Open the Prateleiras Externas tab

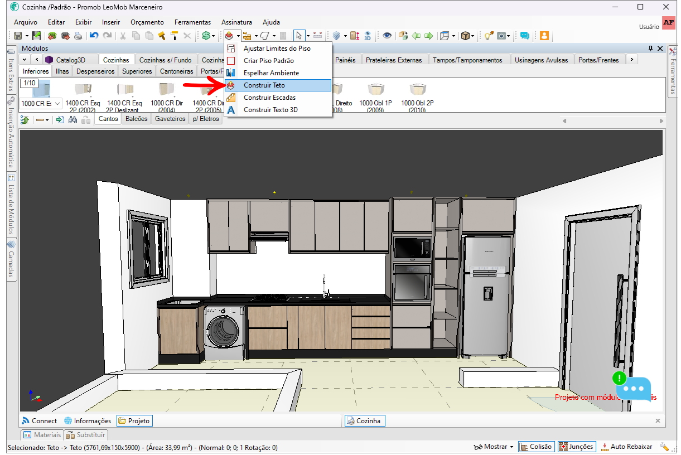[x=394, y=60]
